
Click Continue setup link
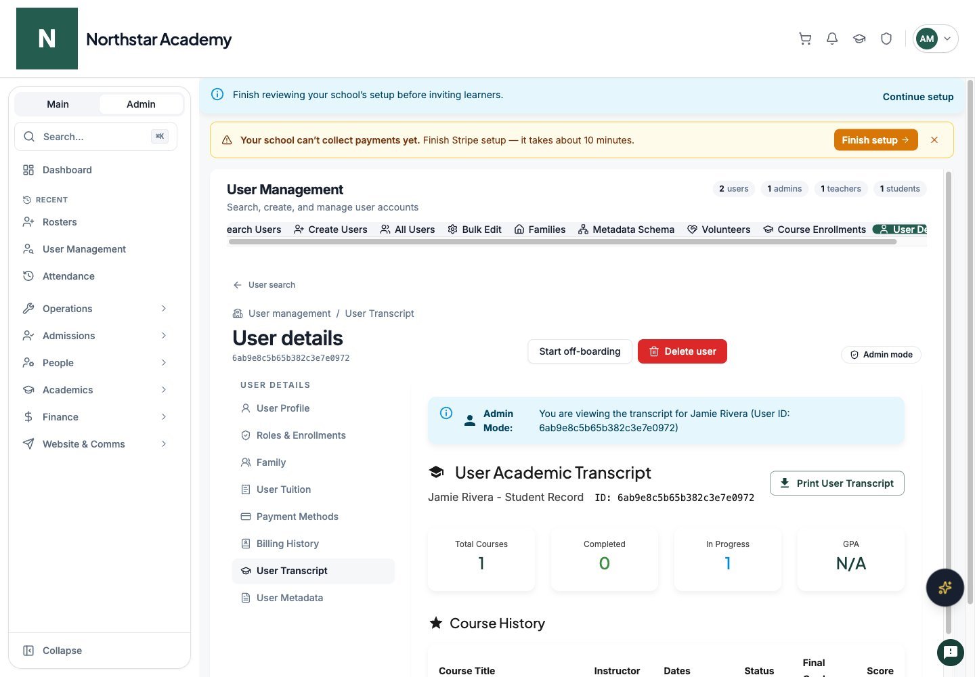[x=918, y=97]
